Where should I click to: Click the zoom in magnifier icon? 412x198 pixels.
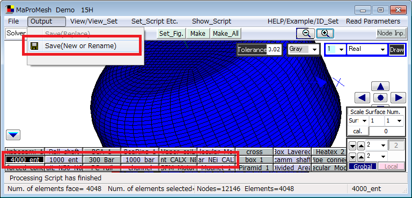pos(325,34)
